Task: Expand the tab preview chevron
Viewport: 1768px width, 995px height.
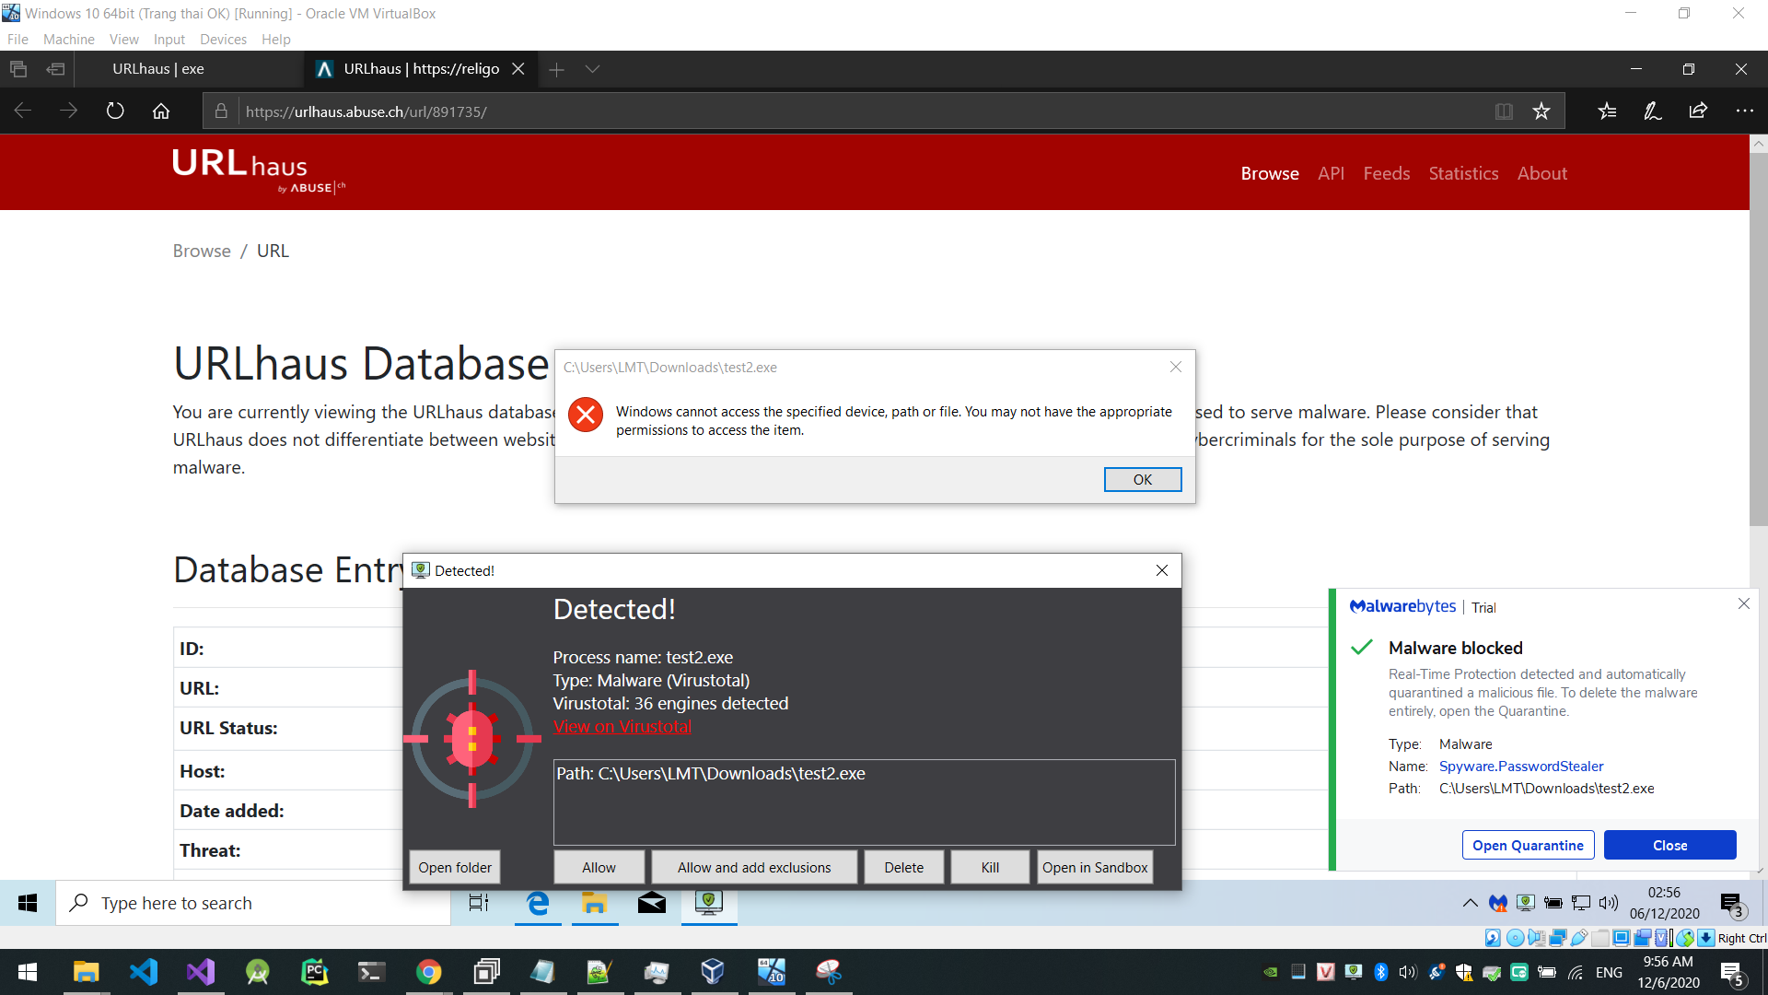Action: [x=592, y=69]
